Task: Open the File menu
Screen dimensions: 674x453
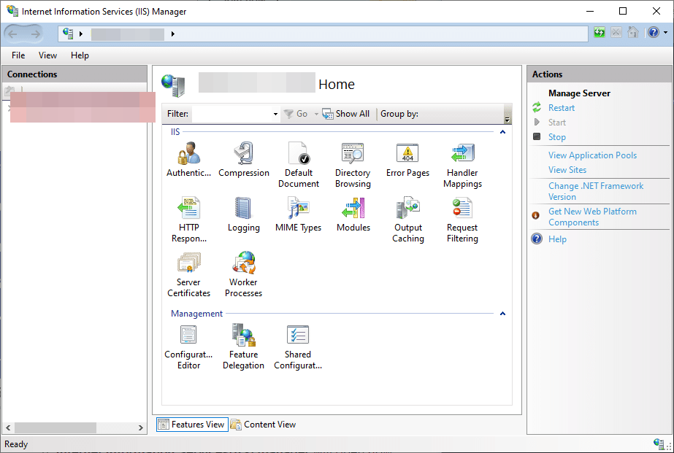Action: [x=18, y=55]
